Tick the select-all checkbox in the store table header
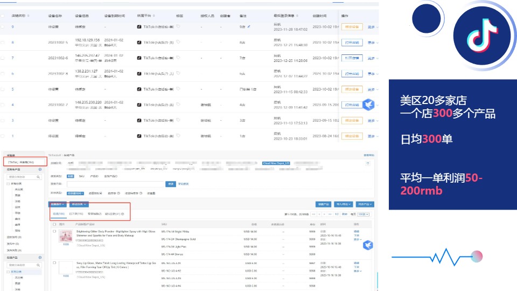This screenshot has width=517, height=291. click(2, 16)
